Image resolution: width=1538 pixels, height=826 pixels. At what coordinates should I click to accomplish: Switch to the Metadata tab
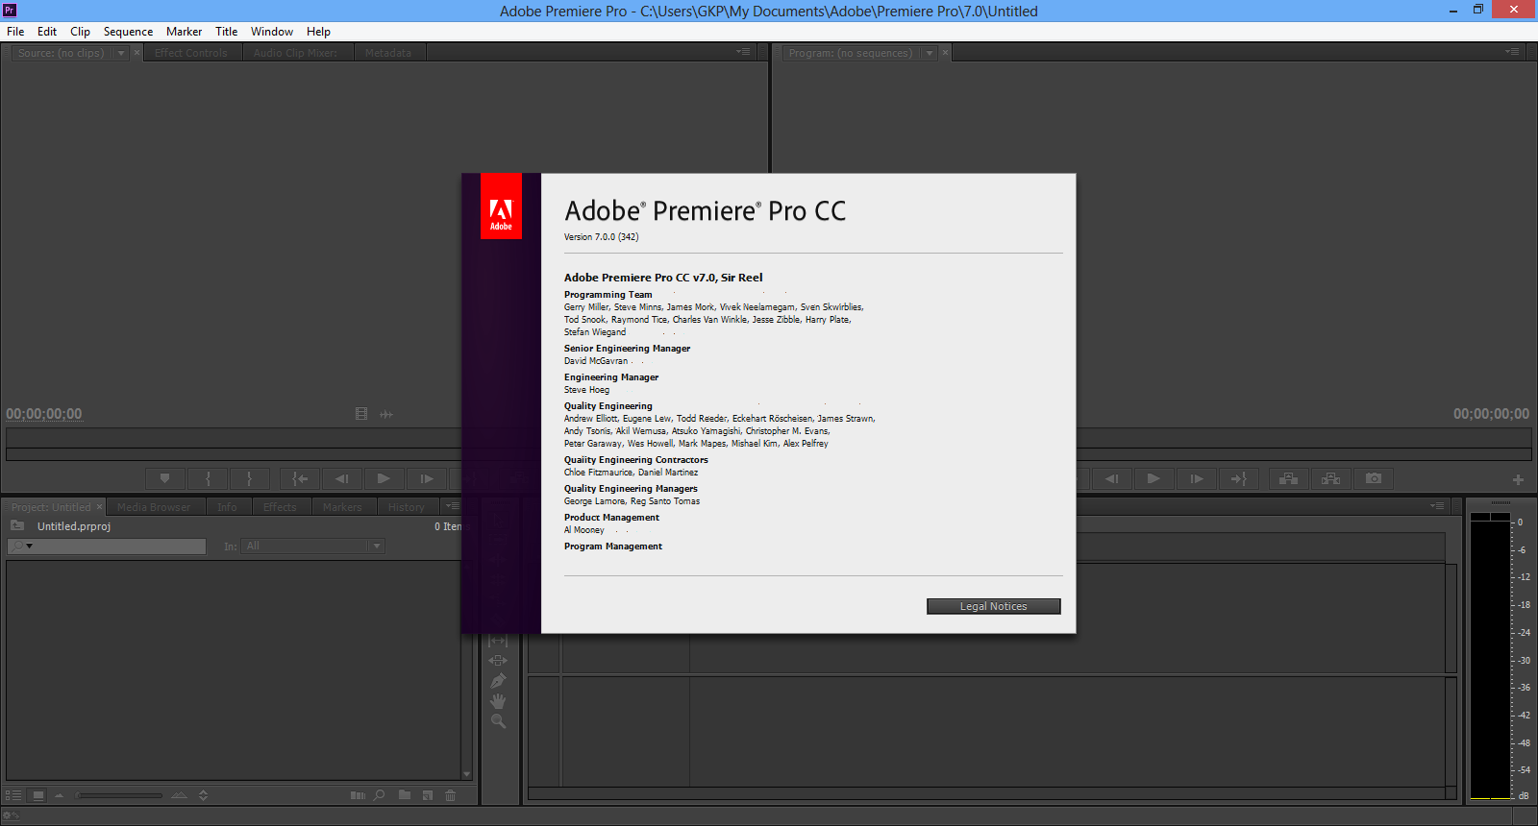pos(388,53)
